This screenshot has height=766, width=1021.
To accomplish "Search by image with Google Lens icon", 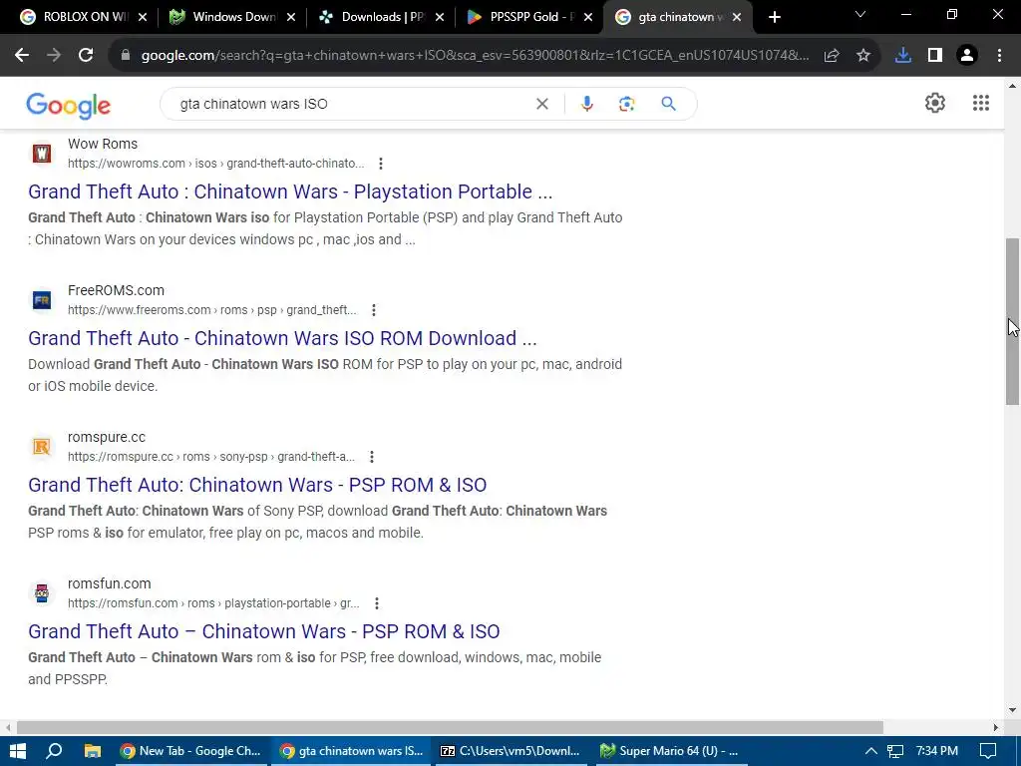I will click(x=626, y=104).
